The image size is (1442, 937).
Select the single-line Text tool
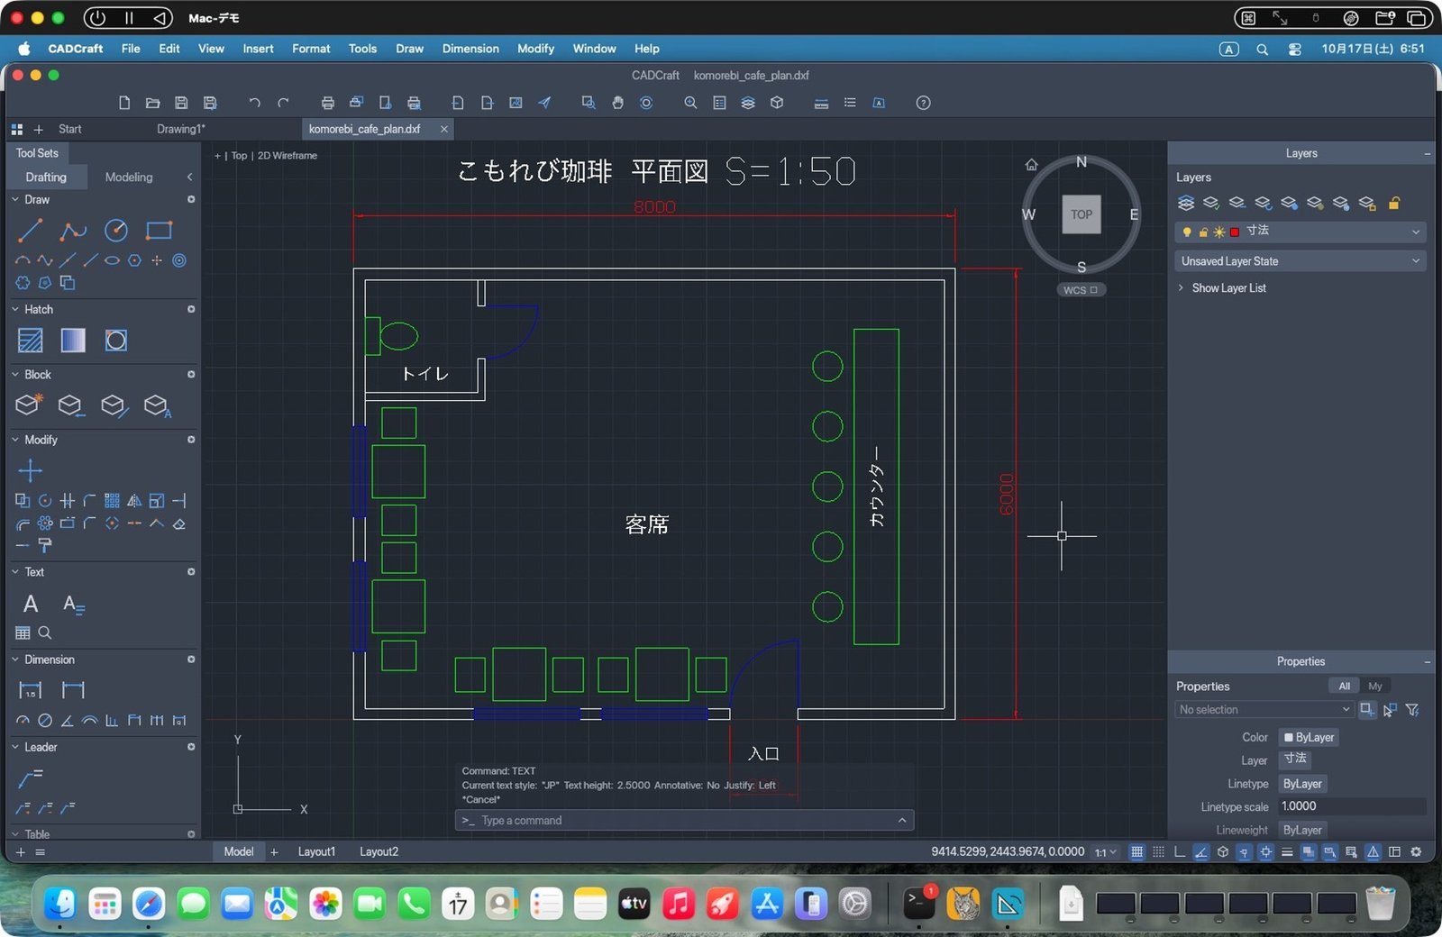(31, 604)
